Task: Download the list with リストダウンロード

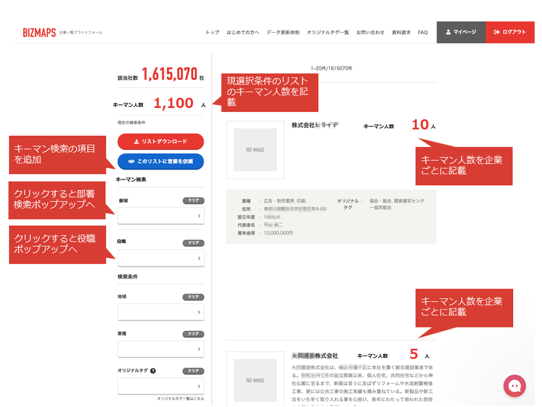Action: (160, 141)
